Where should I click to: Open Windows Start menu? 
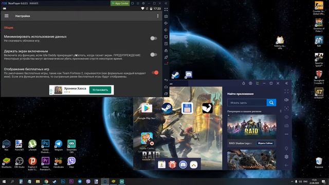4,181
